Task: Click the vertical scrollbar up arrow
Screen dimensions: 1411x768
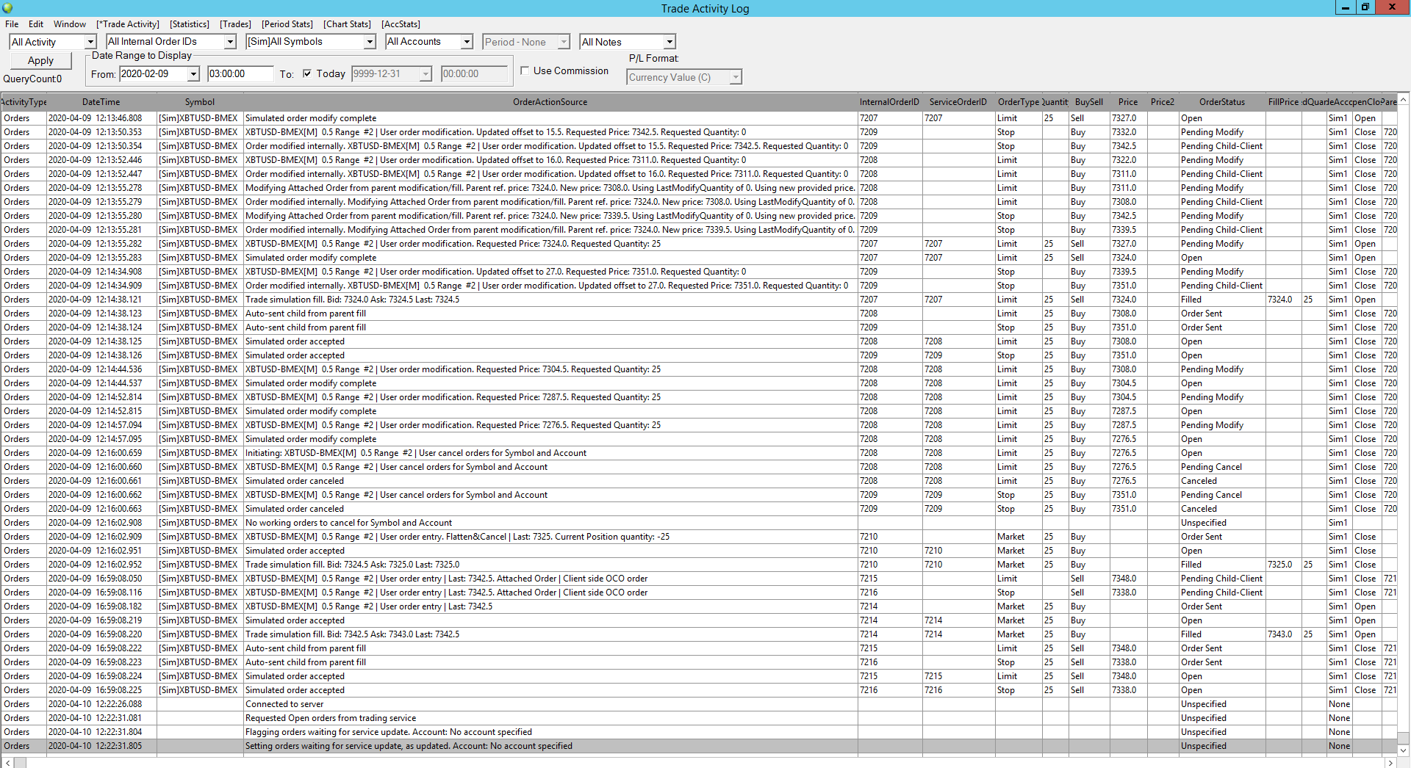Action: (1403, 99)
